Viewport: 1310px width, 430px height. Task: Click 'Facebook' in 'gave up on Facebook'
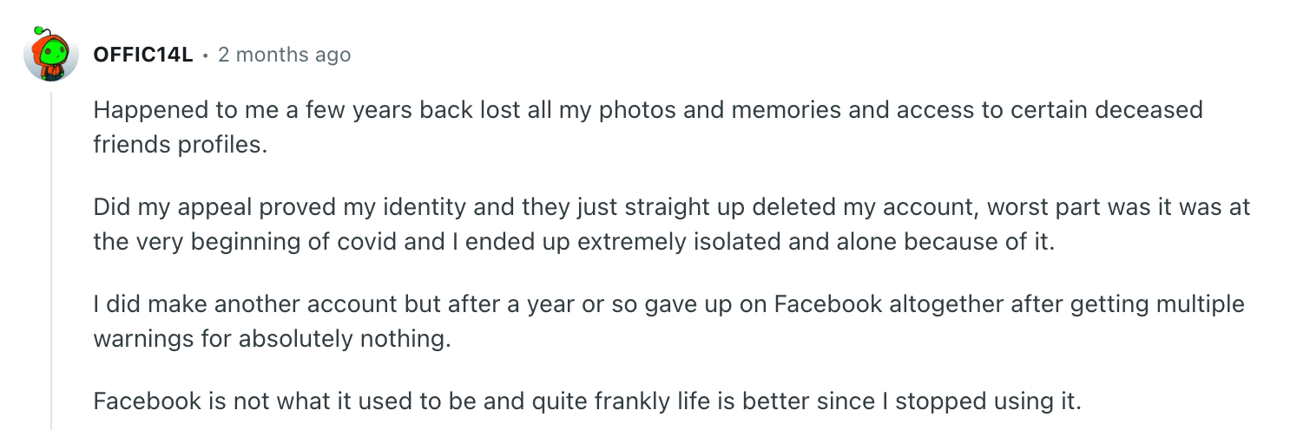(x=828, y=305)
